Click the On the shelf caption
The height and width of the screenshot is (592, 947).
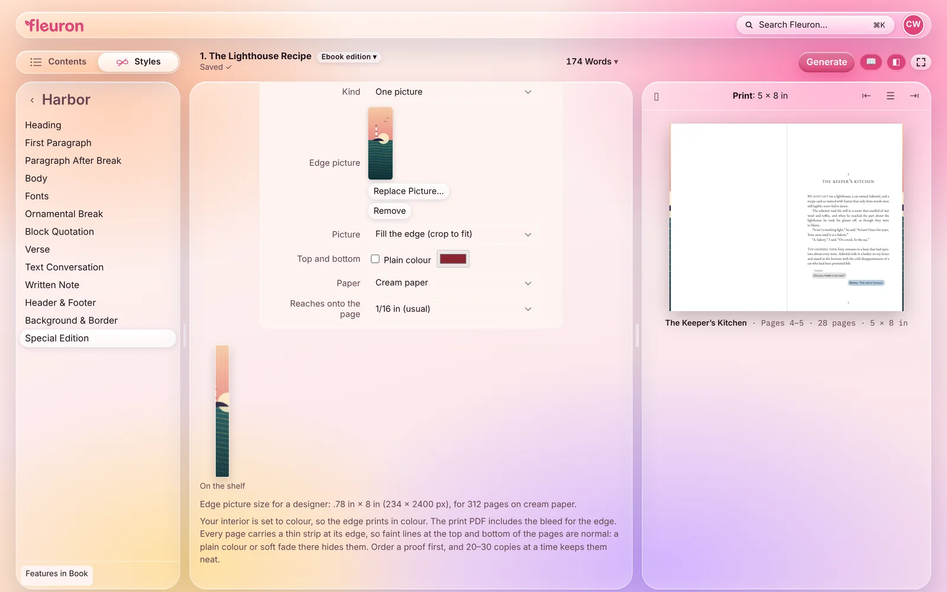(x=223, y=486)
